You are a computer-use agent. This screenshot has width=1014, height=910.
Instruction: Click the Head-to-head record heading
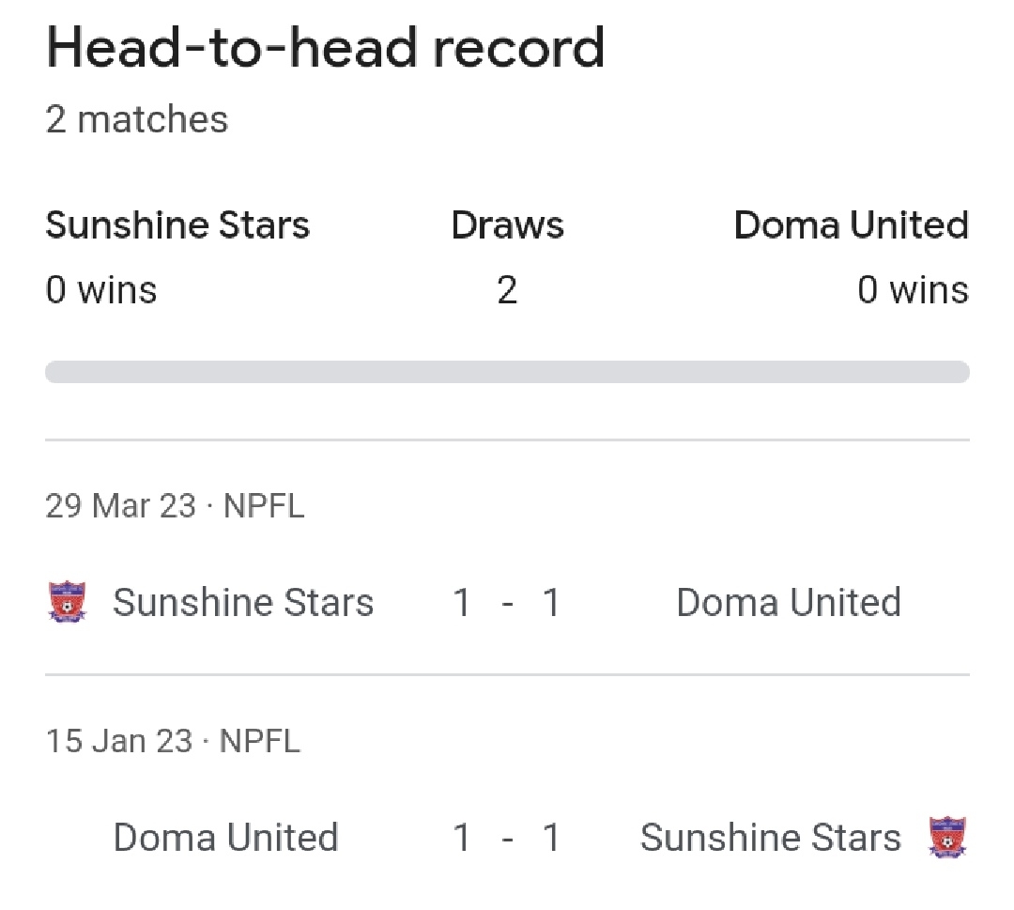click(325, 47)
